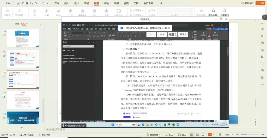This screenshot has height=138, width=267.
Task: Collapse the slide thumbnail panel
Action: point(40,24)
